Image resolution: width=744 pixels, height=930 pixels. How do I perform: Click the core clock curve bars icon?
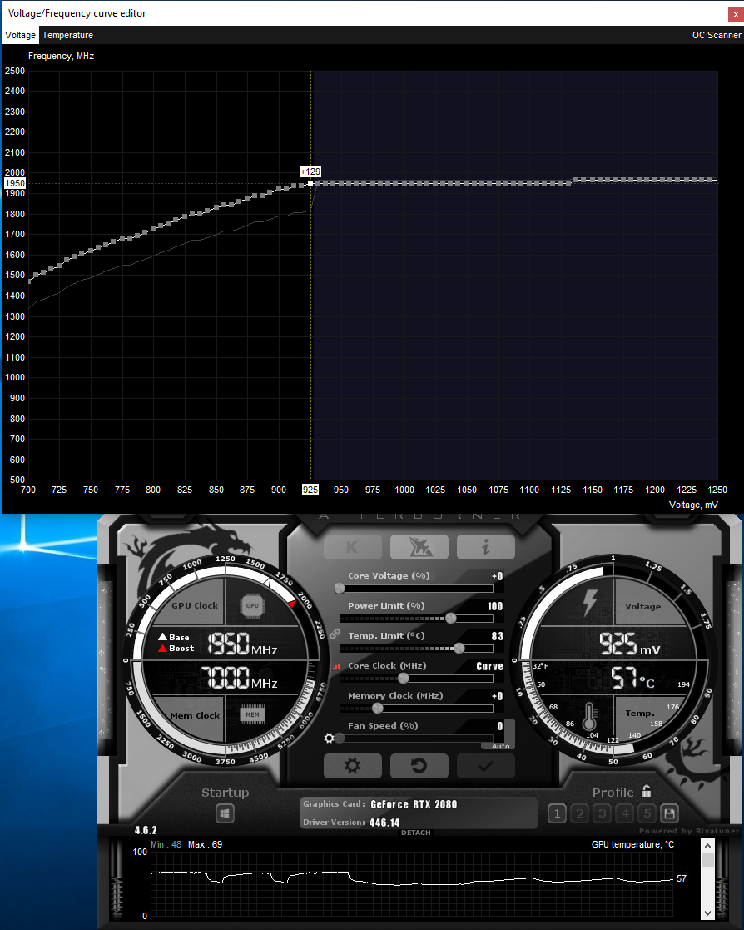click(336, 666)
